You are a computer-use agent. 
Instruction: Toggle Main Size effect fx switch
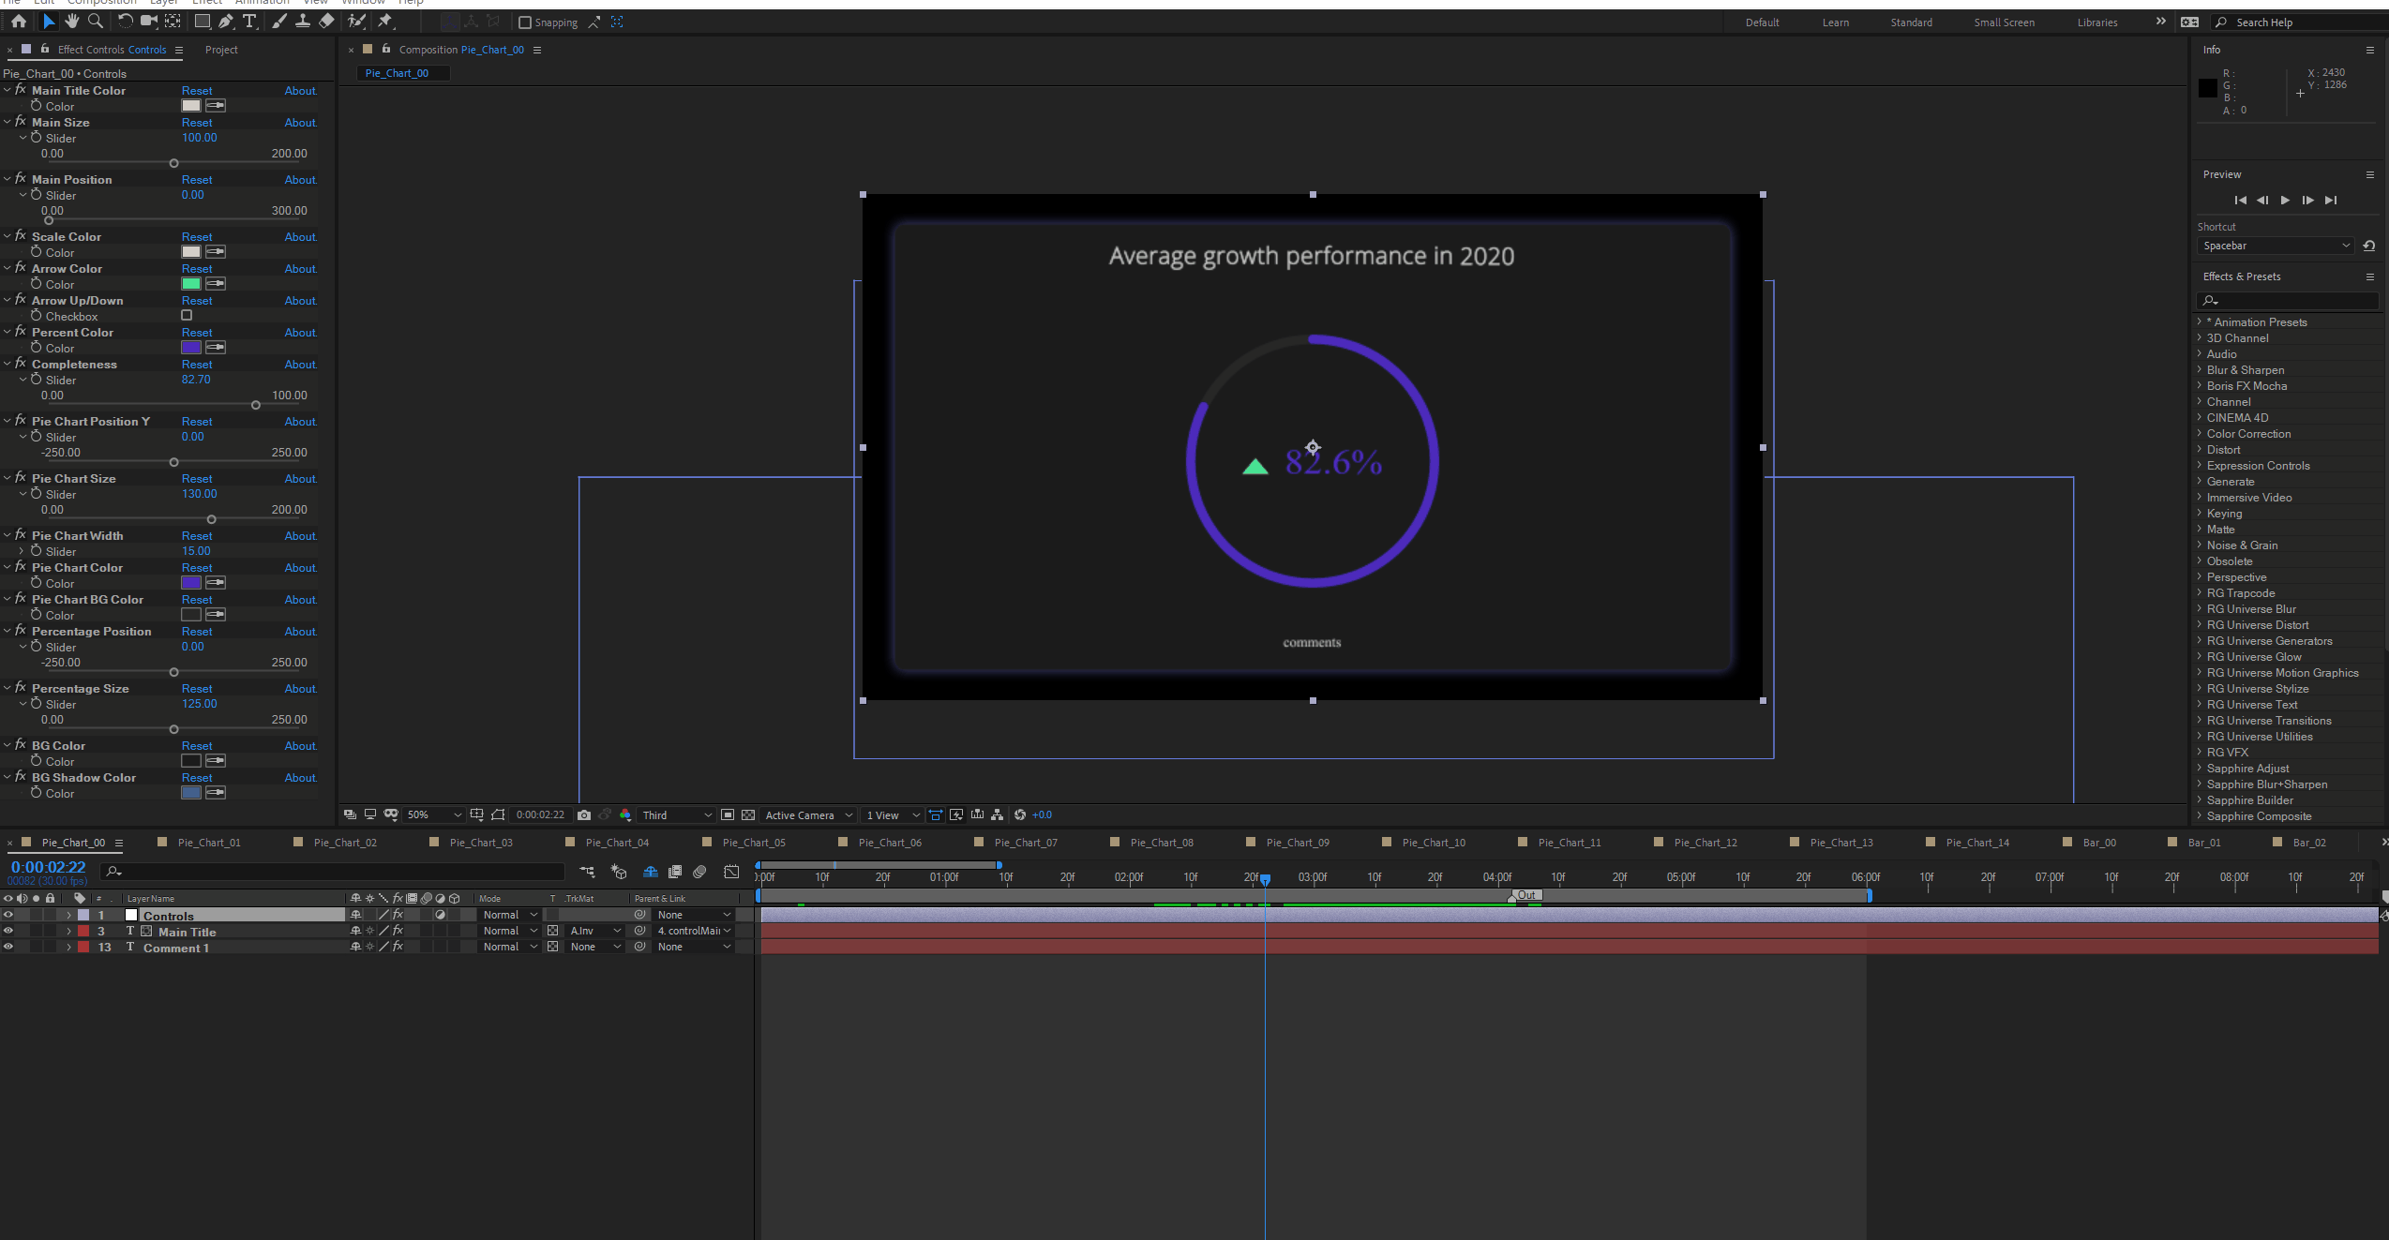coord(21,122)
